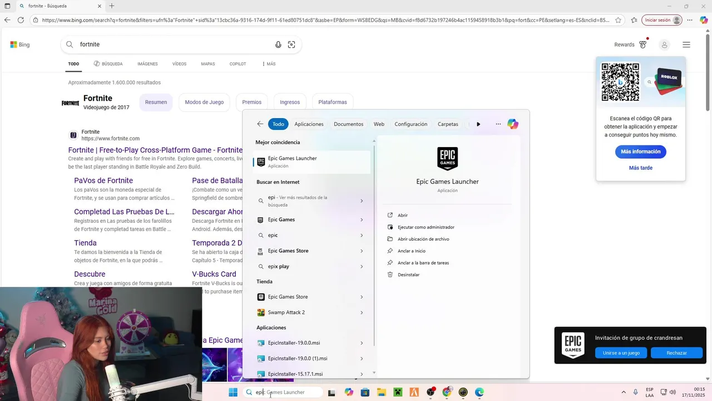Image resolution: width=712 pixels, height=401 pixels.
Task: Click Bing microphone voice search icon
Action: (x=278, y=45)
